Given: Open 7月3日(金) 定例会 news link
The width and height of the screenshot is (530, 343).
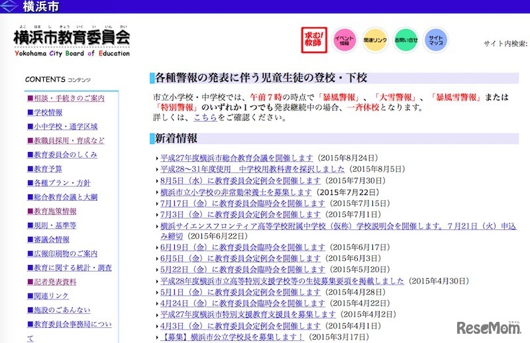Looking at the screenshot, I should (x=240, y=215).
